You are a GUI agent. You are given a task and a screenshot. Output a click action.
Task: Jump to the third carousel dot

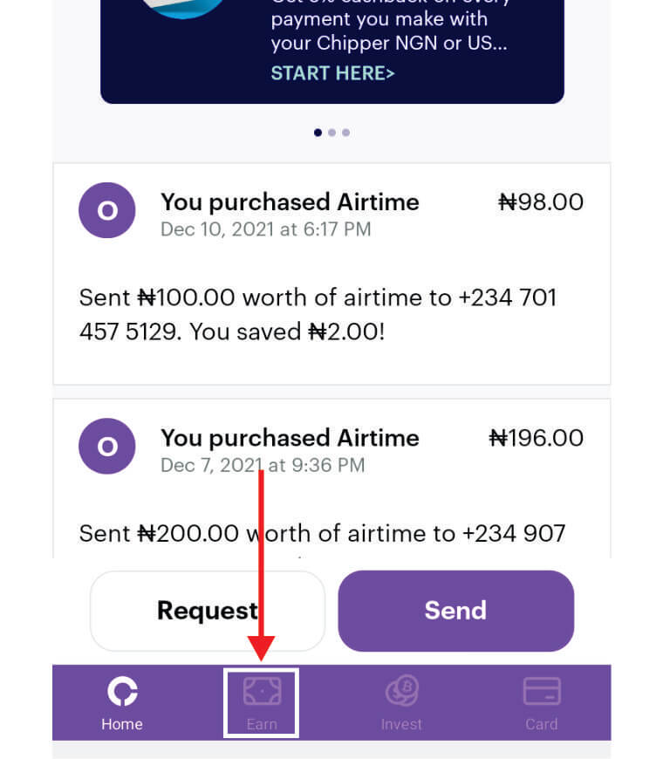coord(345,133)
